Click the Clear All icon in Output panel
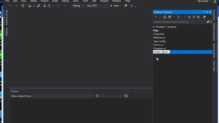Viewport: 219px width, 123px height. (97, 96)
